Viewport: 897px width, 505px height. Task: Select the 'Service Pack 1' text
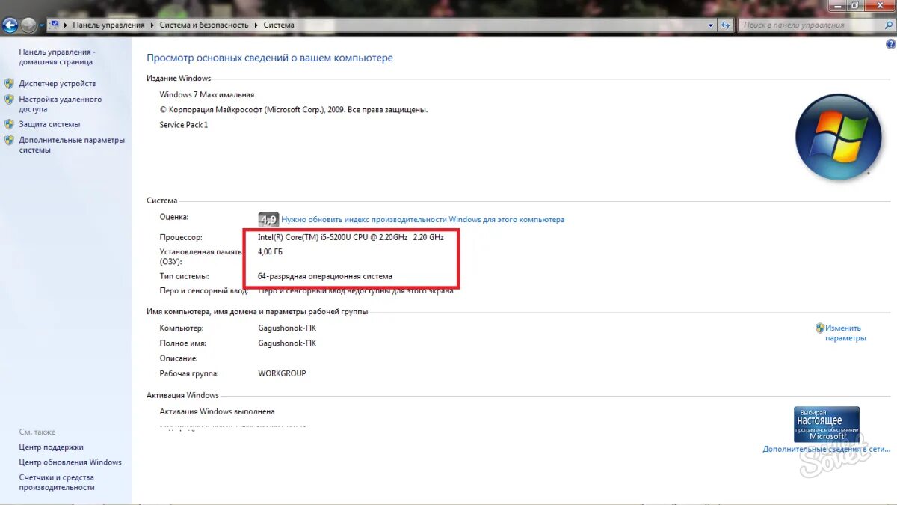184,125
